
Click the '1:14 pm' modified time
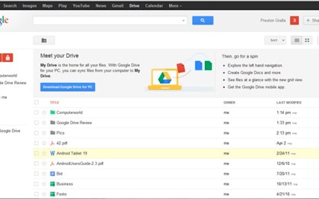[x=284, y=113]
